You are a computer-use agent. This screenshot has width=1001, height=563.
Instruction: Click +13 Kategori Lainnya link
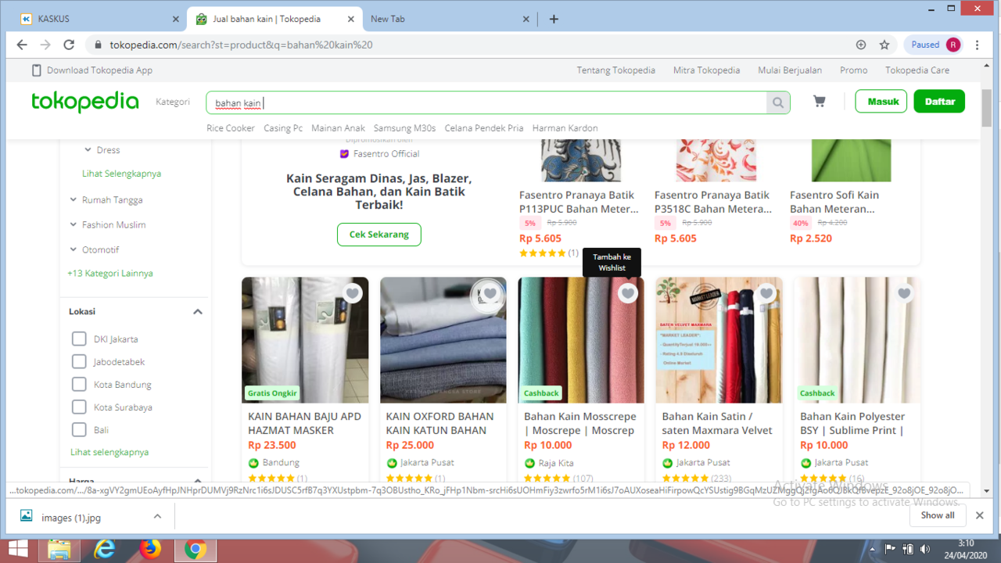(x=110, y=273)
